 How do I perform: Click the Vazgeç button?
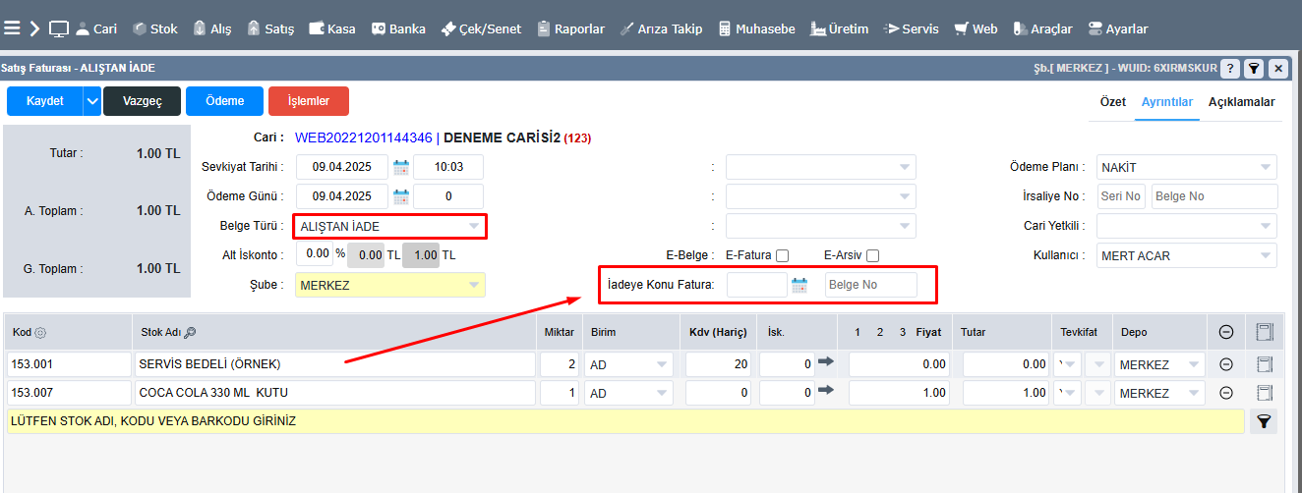(x=142, y=101)
